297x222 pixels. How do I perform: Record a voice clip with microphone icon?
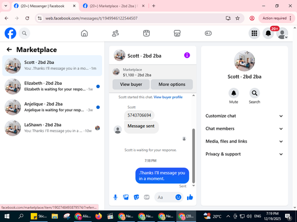pyautogui.click(x=115, y=197)
